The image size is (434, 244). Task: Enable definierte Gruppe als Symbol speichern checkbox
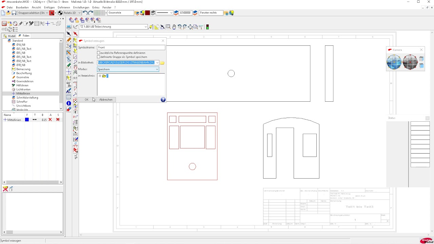(x=99, y=57)
